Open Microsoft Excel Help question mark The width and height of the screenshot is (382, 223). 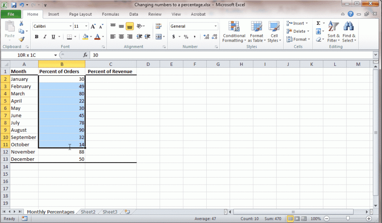(351, 14)
